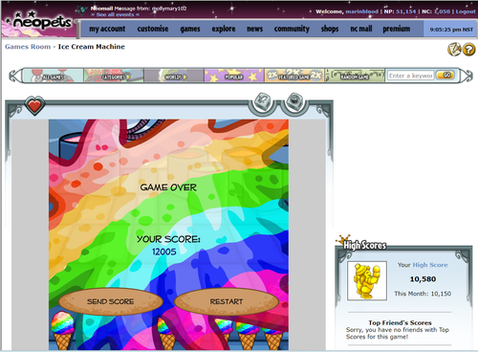Open the customise menu
Screen dimensions: 478x352
pos(153,29)
